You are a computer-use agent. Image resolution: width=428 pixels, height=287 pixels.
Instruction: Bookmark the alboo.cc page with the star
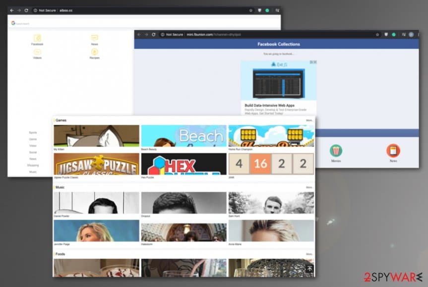(250, 10)
